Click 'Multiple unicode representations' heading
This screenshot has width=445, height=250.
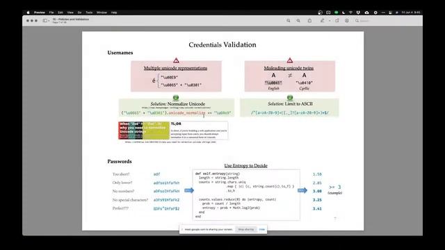click(x=175, y=68)
